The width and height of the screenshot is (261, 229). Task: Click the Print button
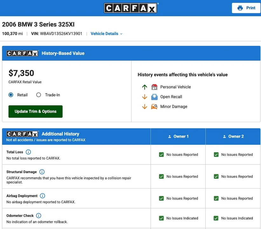tap(246, 8)
